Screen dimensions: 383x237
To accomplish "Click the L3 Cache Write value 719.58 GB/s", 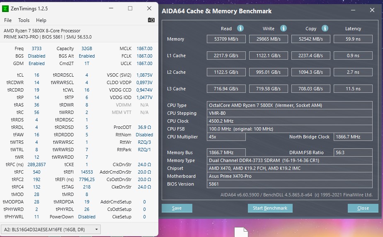I will pyautogui.click(x=269, y=89).
